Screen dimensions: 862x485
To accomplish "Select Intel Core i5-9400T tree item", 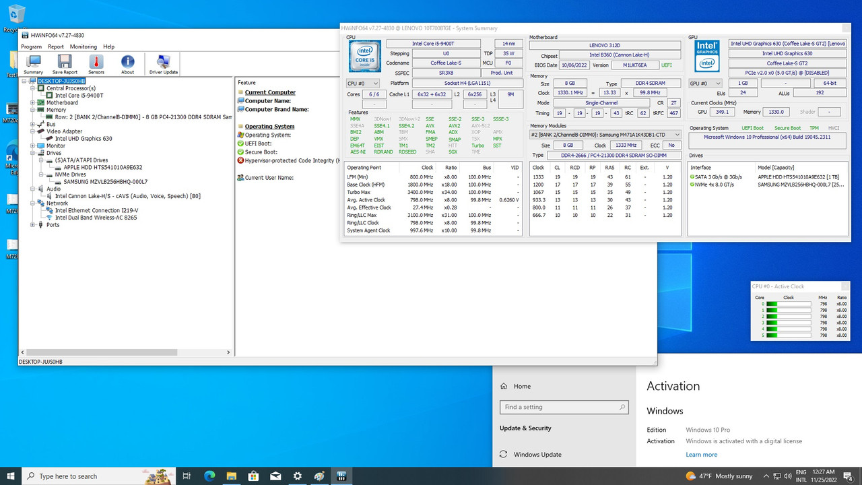I will click(79, 96).
